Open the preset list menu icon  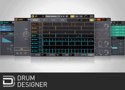click(67, 16)
